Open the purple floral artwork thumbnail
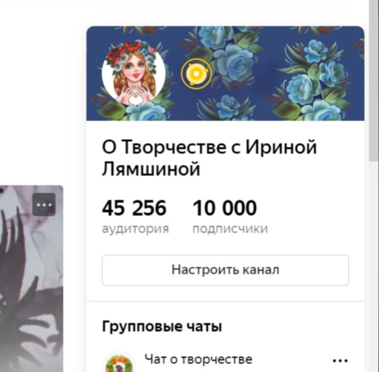Image resolution: width=379 pixels, height=372 pixels. pyautogui.click(x=32, y=279)
